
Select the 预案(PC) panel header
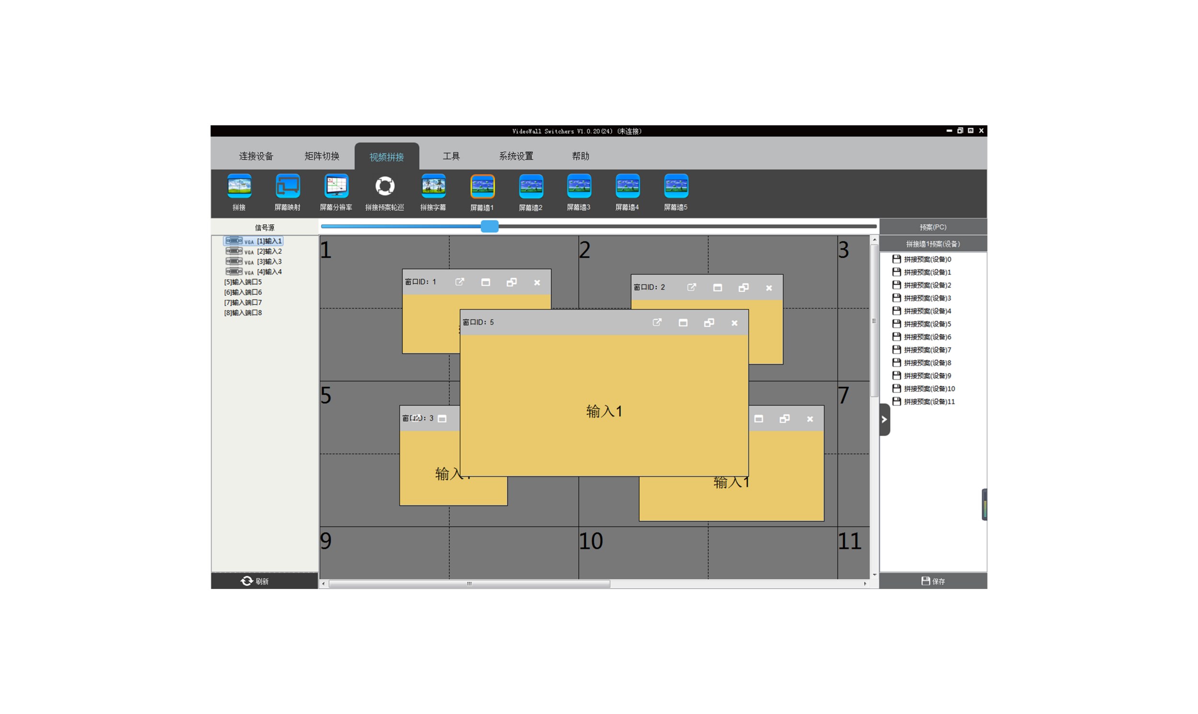(x=933, y=227)
